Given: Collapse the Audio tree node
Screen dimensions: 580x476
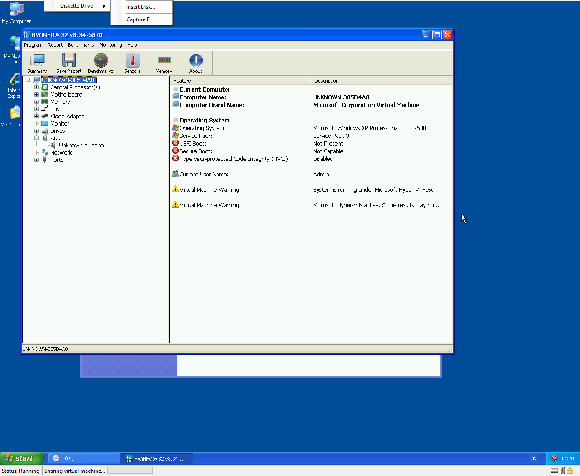Looking at the screenshot, I should pos(37,138).
